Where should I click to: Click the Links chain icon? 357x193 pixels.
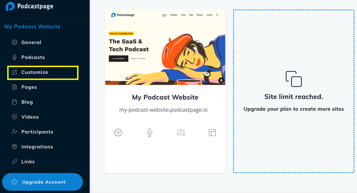(15, 161)
